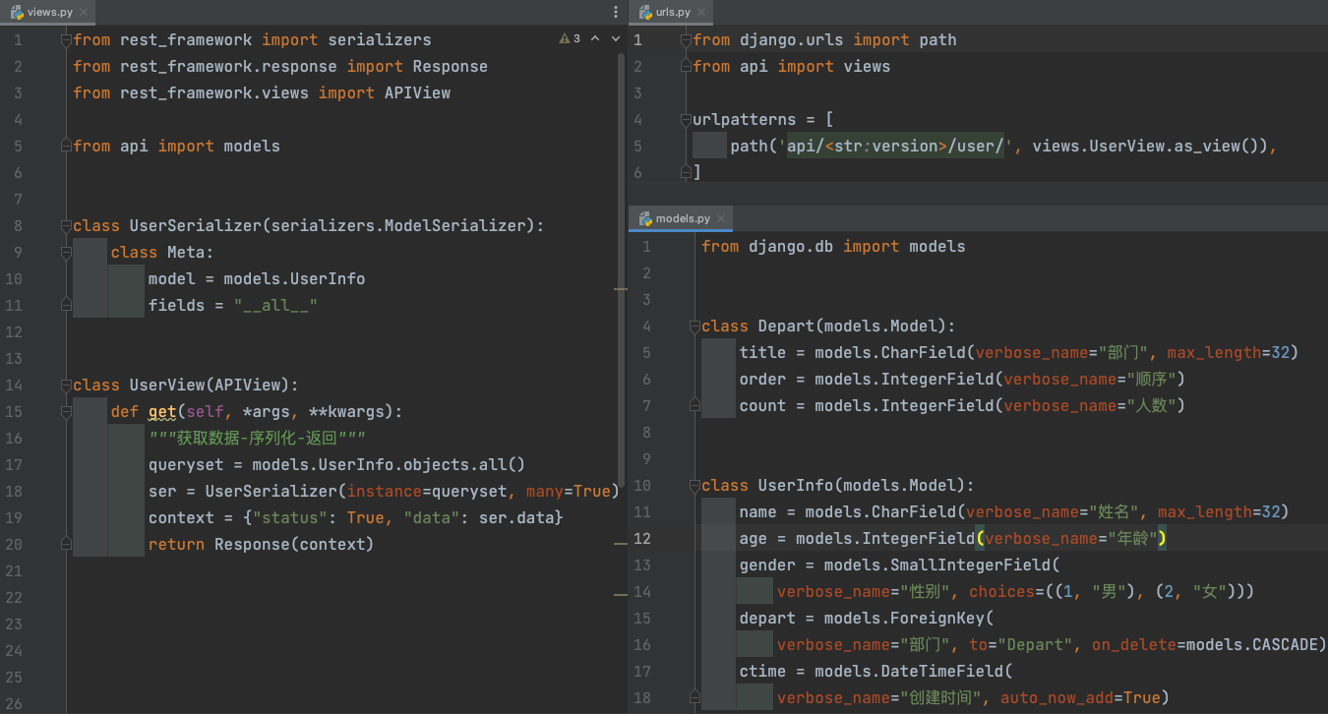The image size is (1328, 714).
Task: Collapse the UserSerializer class fold marker
Action: click(66, 226)
